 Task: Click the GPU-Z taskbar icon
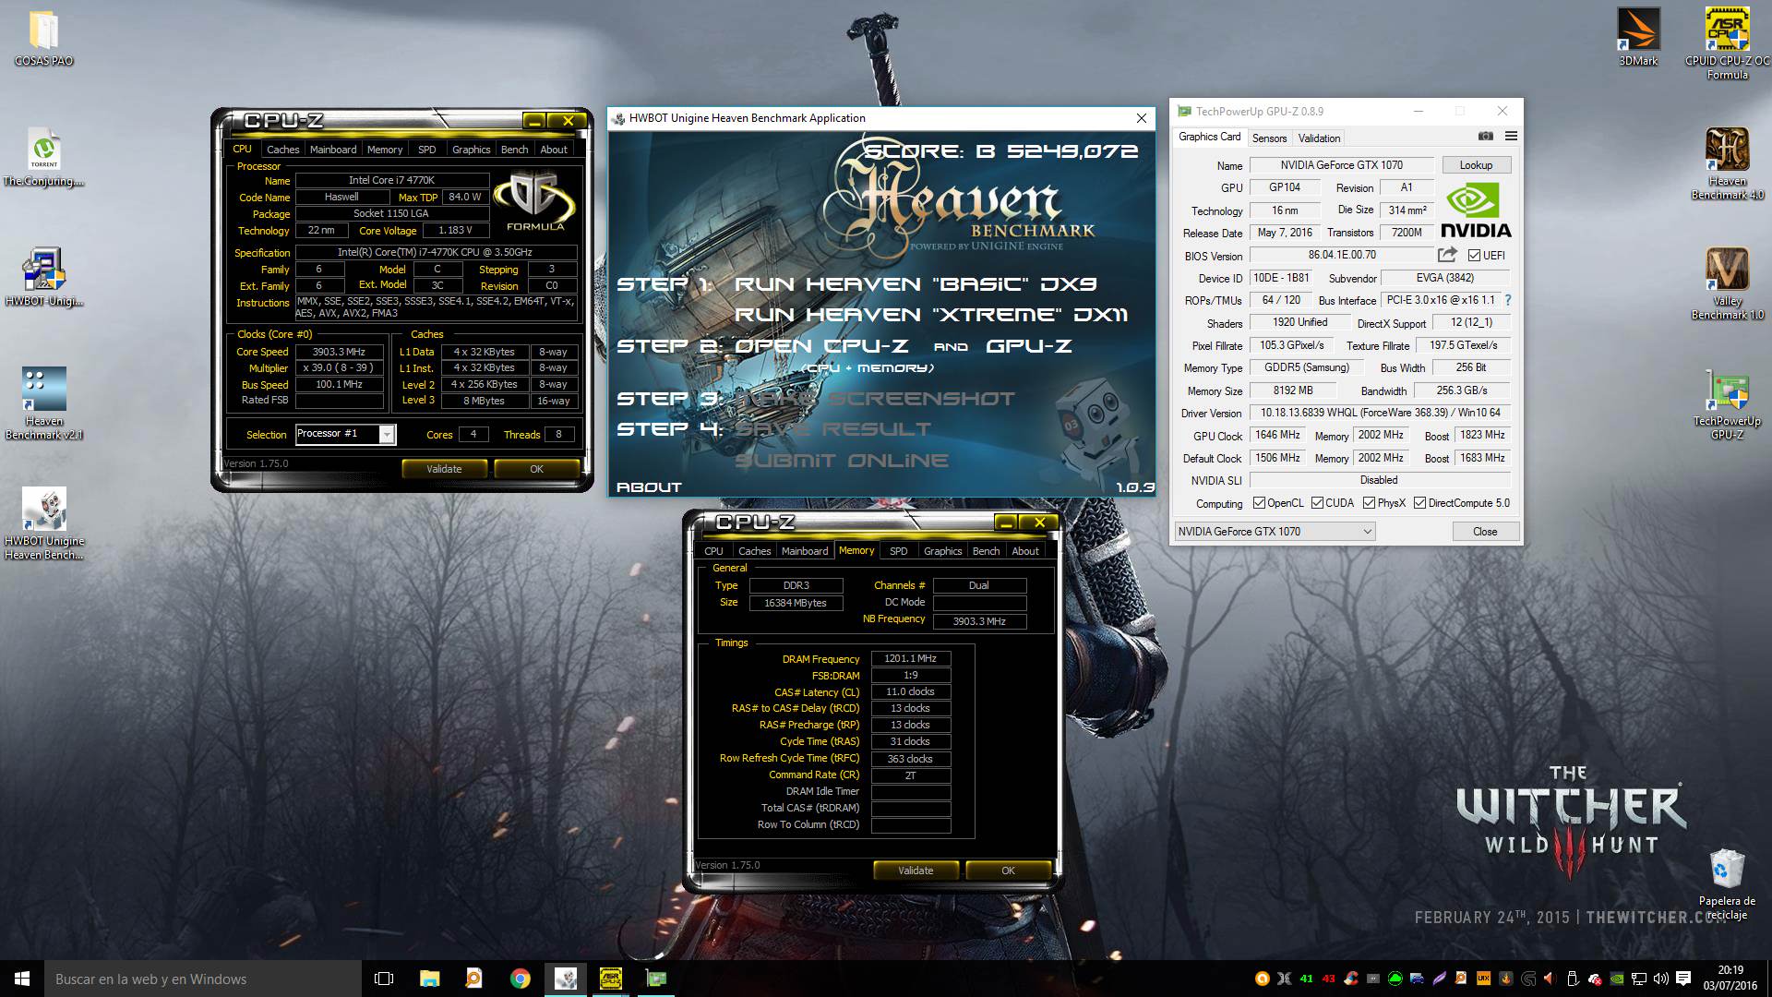click(656, 979)
